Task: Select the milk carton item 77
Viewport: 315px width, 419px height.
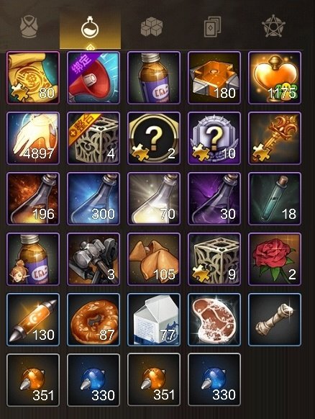Action: coord(154,320)
